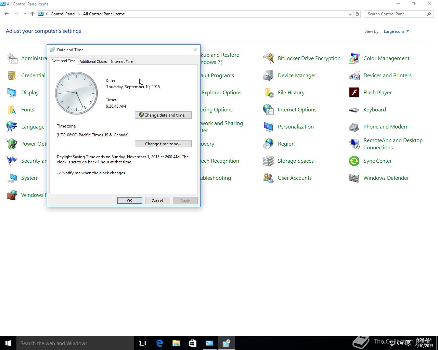The width and height of the screenshot is (438, 350).
Task: Open the File History folder icon
Action: tap(269, 93)
